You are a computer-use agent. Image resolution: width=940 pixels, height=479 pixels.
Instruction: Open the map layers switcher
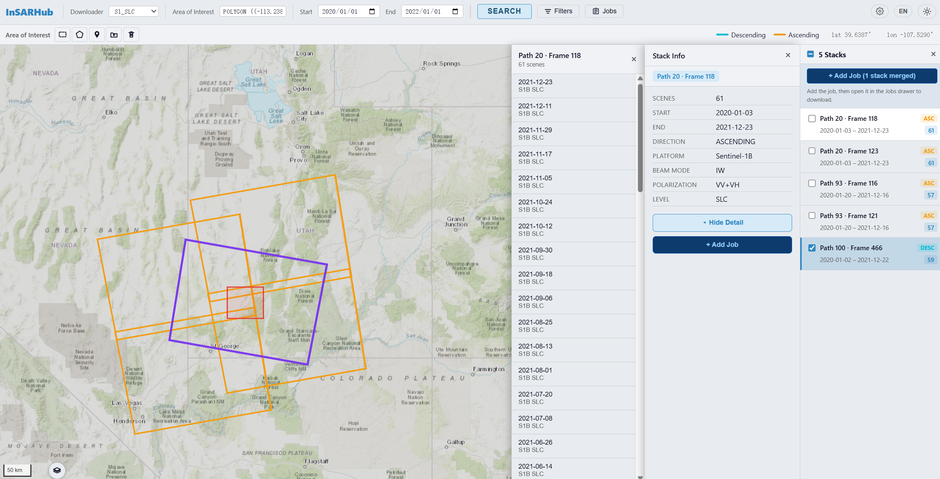tap(57, 470)
